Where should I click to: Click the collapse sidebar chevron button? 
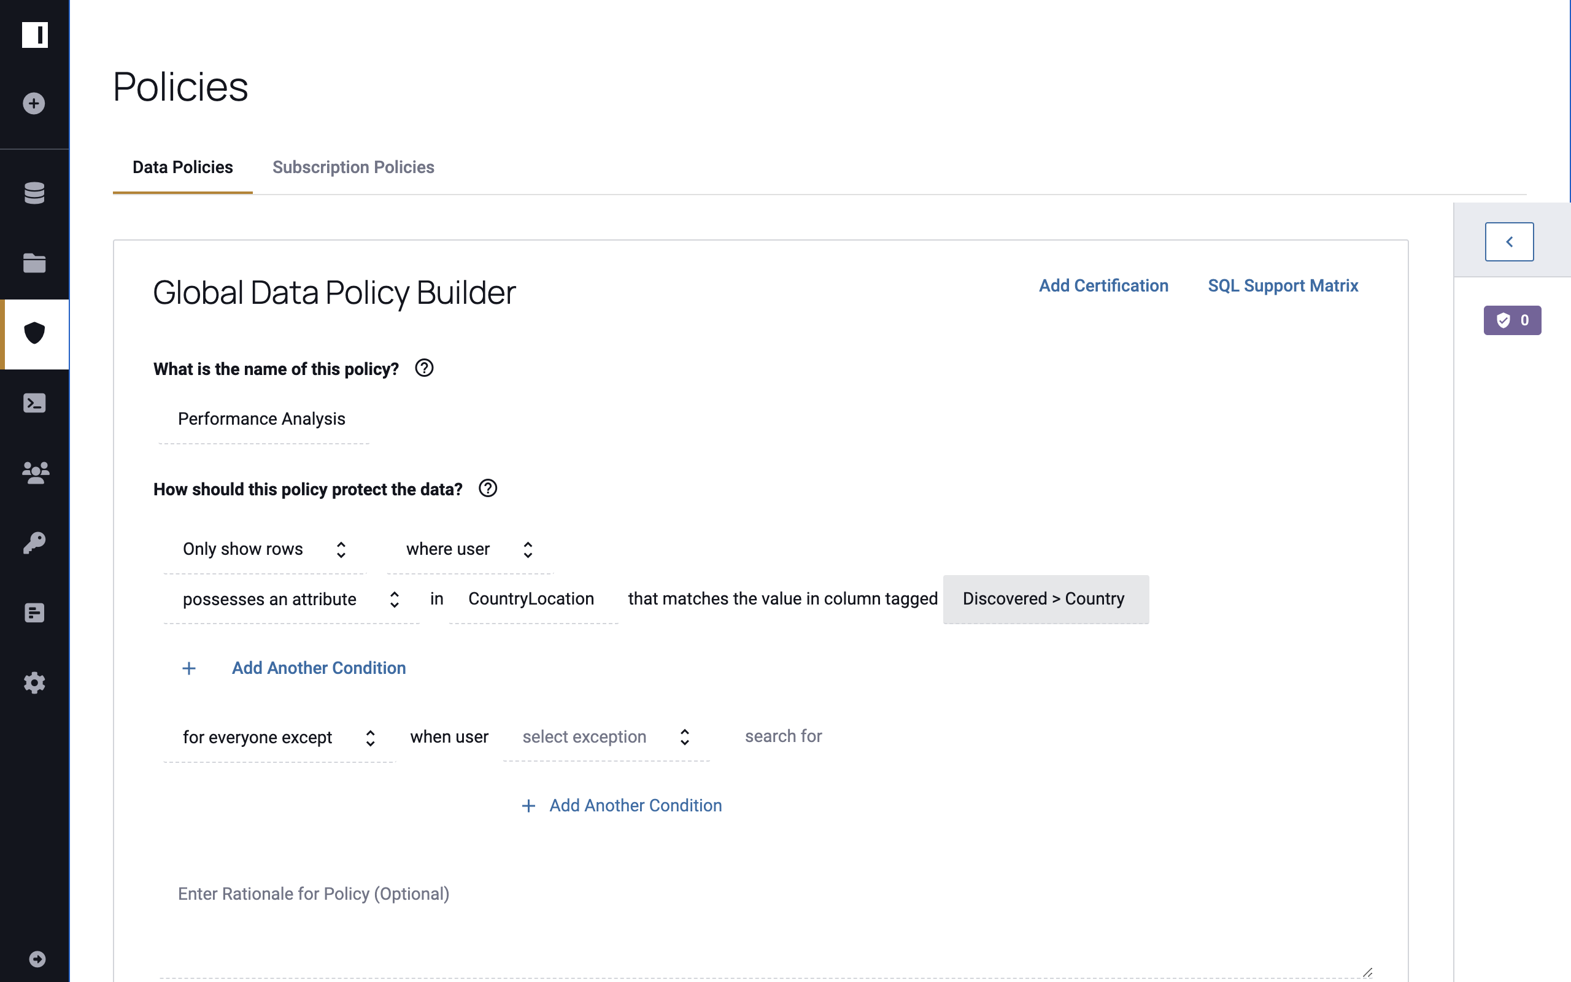click(1510, 241)
